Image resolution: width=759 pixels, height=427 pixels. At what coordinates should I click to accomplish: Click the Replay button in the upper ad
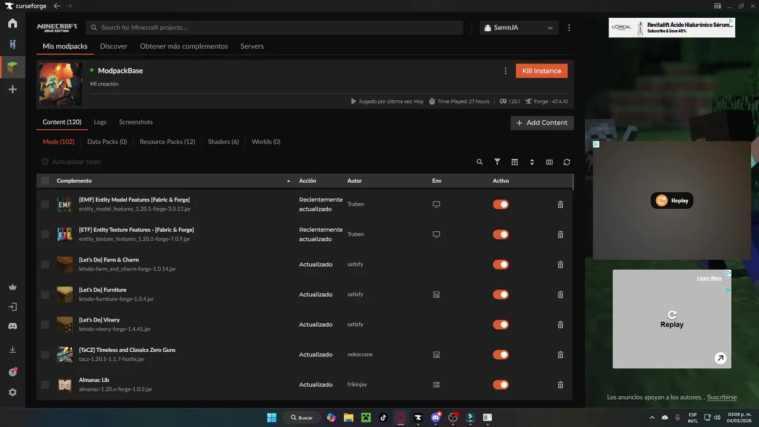coord(672,200)
